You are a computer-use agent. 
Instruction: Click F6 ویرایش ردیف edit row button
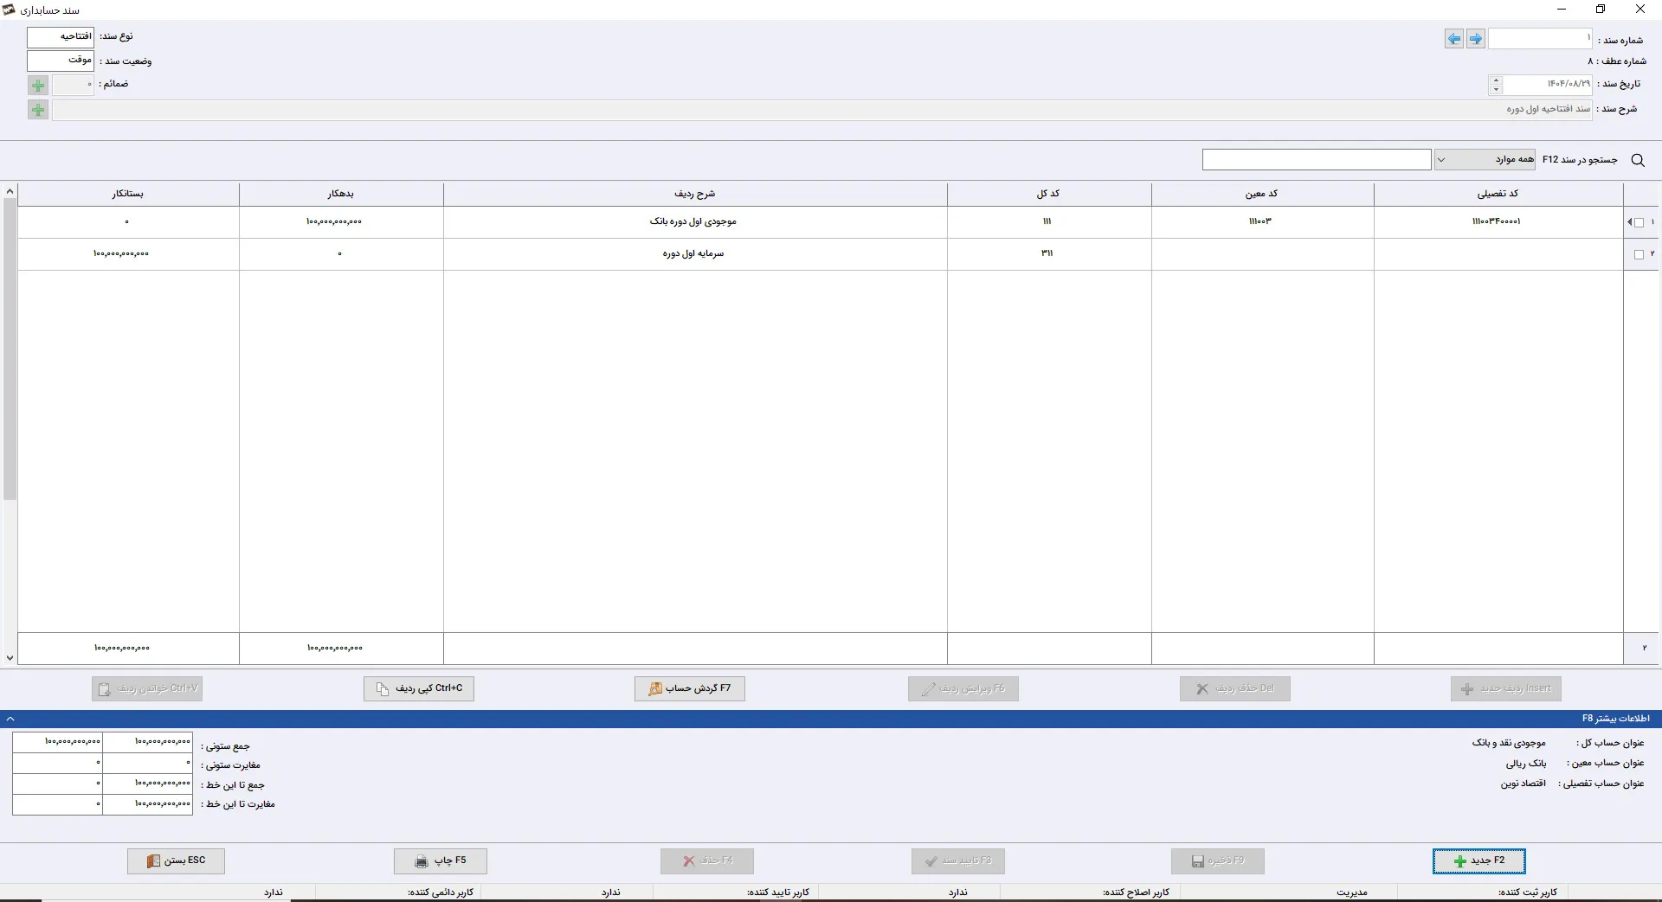963,688
